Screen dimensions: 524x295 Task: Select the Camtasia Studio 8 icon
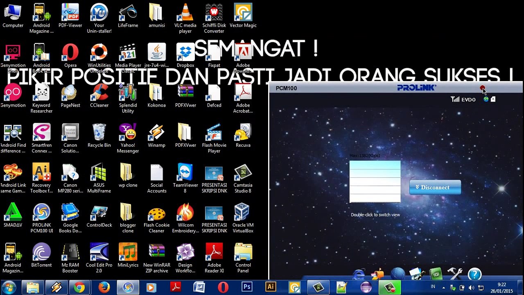[243, 179]
